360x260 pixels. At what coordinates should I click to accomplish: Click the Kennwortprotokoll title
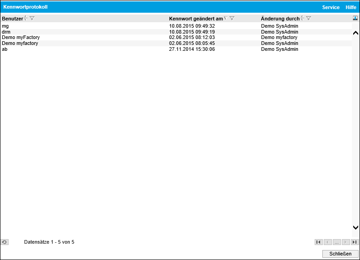pos(25,7)
